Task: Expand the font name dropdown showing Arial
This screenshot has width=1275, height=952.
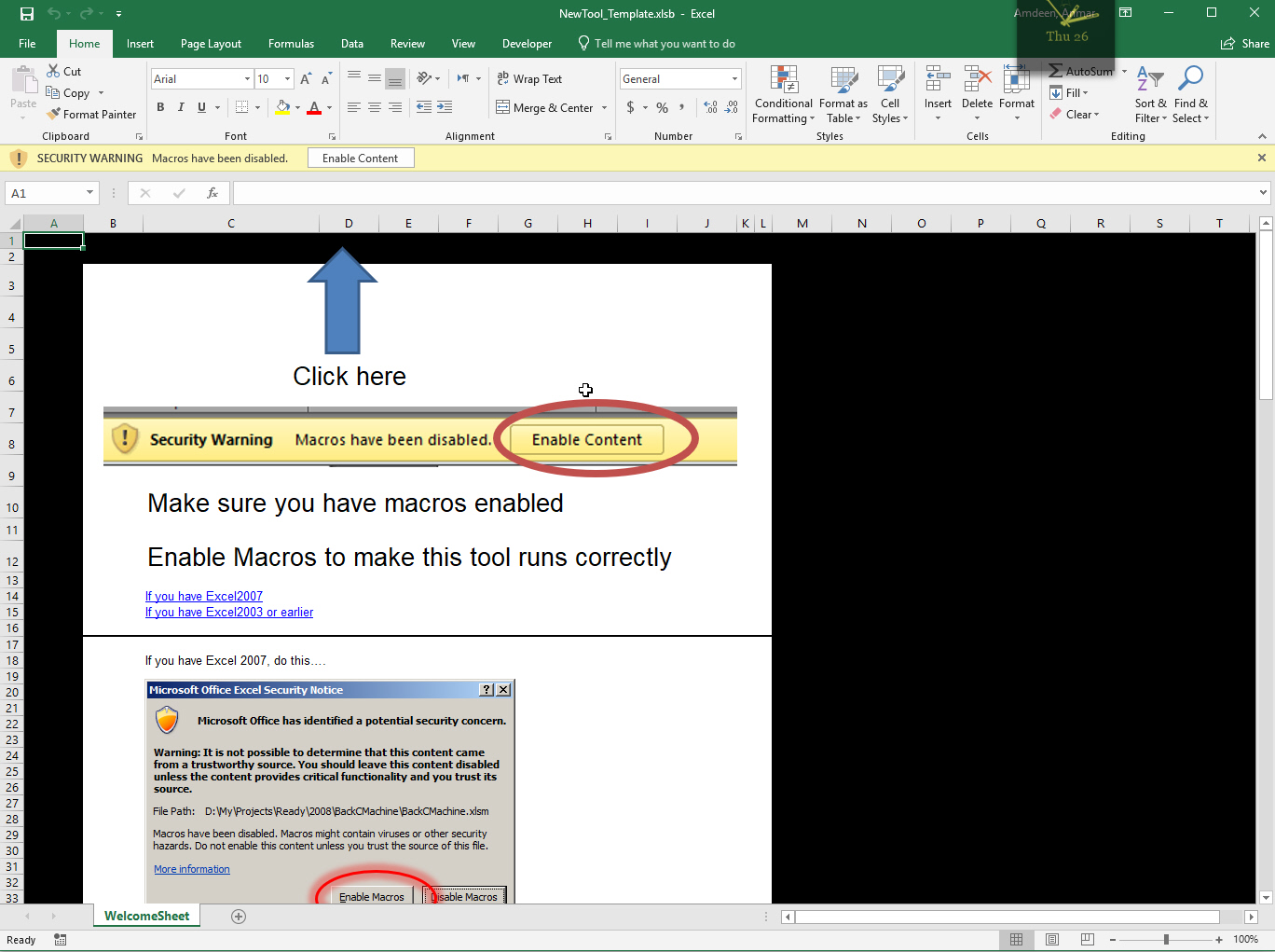Action: (x=247, y=79)
